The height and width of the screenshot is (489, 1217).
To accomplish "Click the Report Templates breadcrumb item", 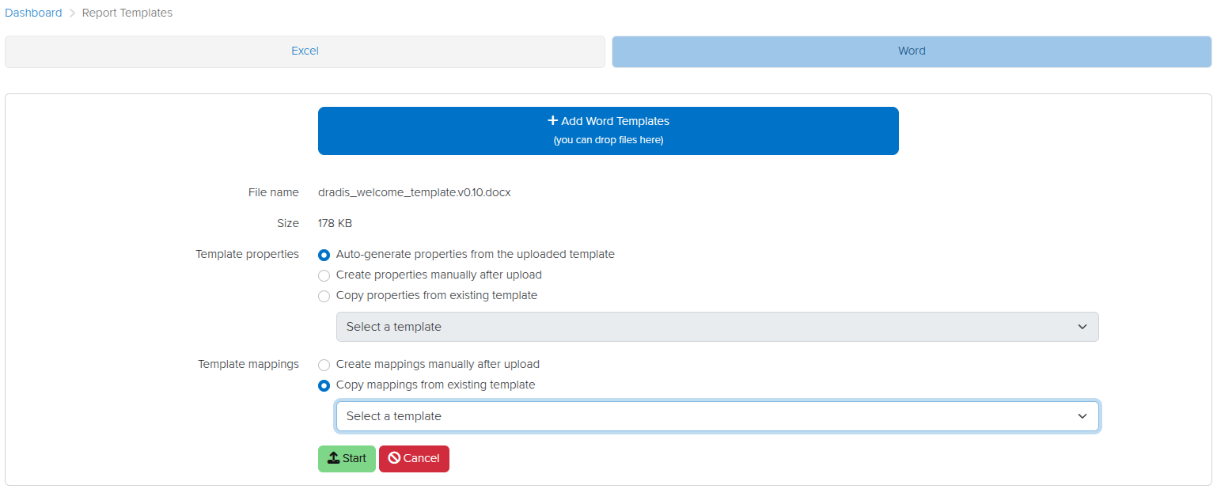I will (127, 13).
